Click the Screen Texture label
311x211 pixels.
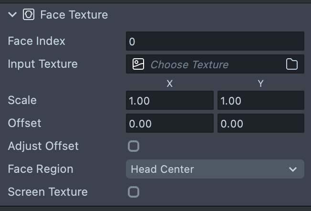48,192
